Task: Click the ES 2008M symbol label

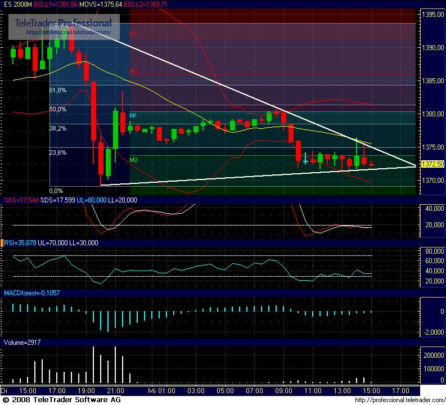Action: click(x=18, y=4)
